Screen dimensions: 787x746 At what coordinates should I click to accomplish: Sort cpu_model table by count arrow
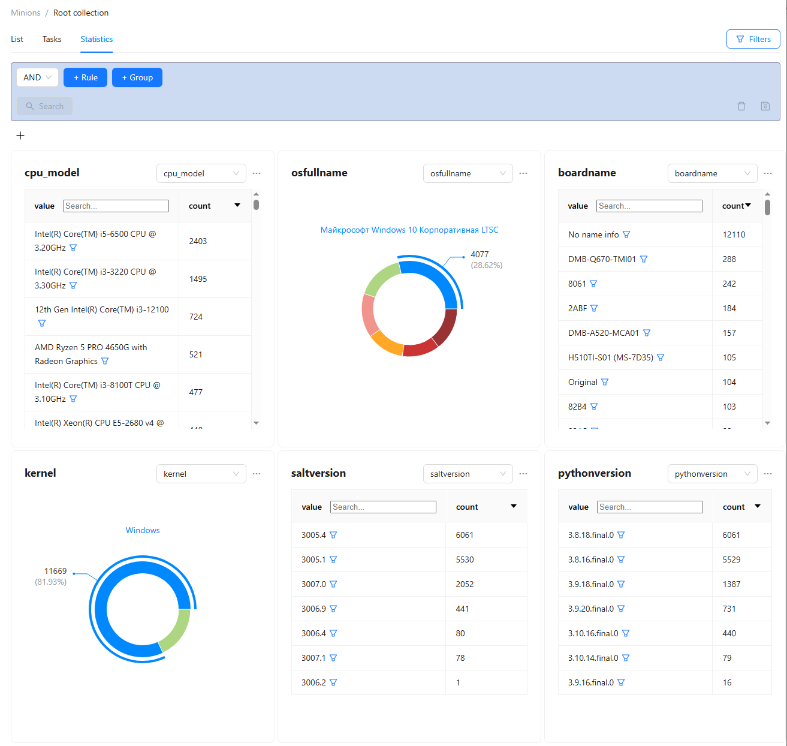click(x=237, y=205)
